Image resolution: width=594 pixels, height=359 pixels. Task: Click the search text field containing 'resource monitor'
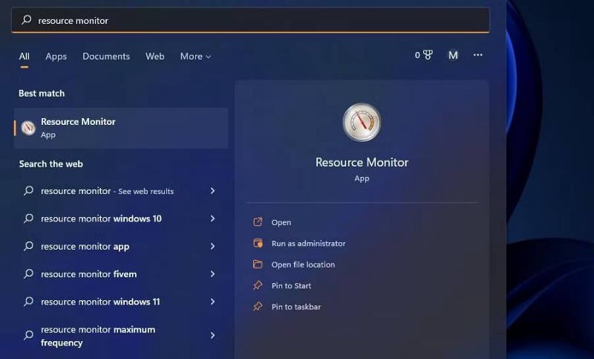click(250, 21)
